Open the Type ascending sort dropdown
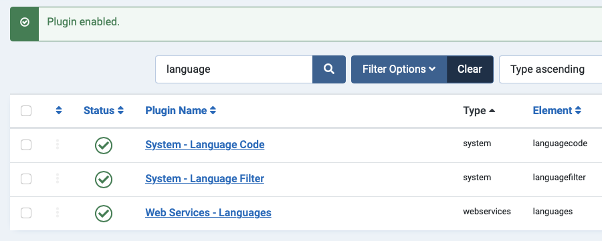 pyautogui.click(x=550, y=69)
